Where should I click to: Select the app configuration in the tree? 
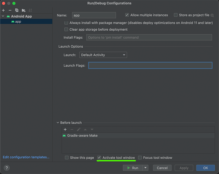(18, 22)
